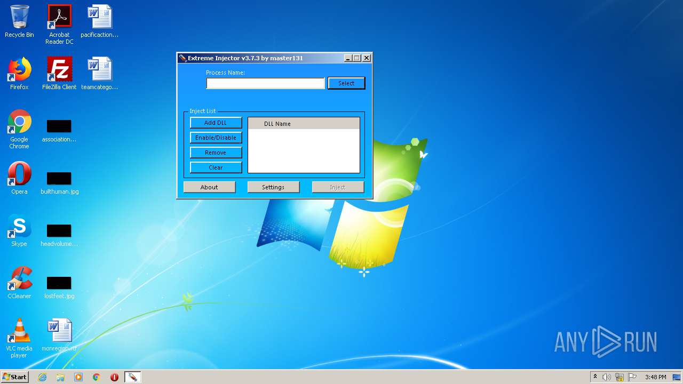Close the Extreme Injector window

point(367,58)
